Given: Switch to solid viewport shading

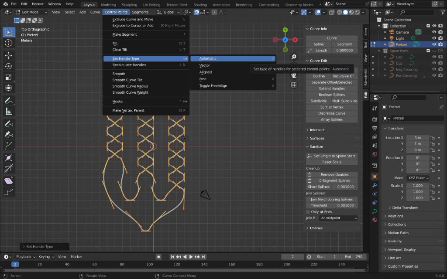Looking at the screenshot, I should [345, 12].
